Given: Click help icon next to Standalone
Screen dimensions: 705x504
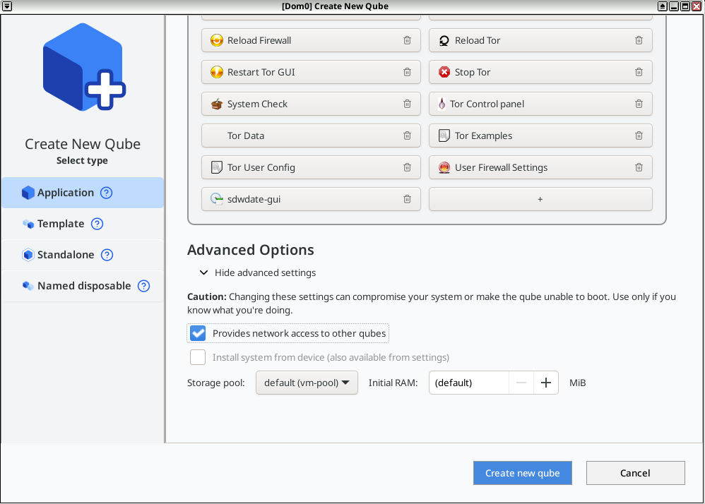Looking at the screenshot, I should pos(107,255).
